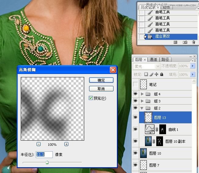Toggle lock transparent pixels icon

146,74
